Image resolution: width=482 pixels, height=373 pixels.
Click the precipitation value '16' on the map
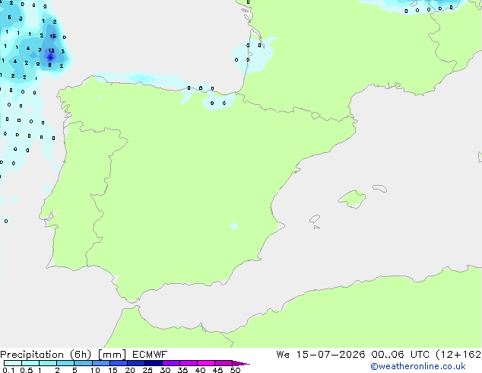(x=53, y=36)
